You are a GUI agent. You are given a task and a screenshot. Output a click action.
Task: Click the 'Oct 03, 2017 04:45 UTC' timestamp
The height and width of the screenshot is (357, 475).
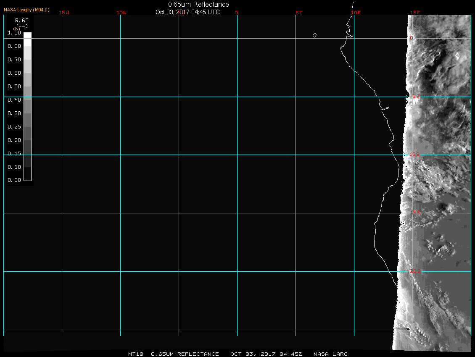click(x=187, y=12)
